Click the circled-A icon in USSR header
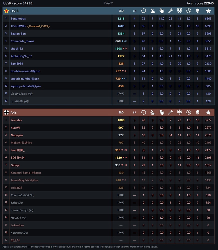 click(x=189, y=11)
